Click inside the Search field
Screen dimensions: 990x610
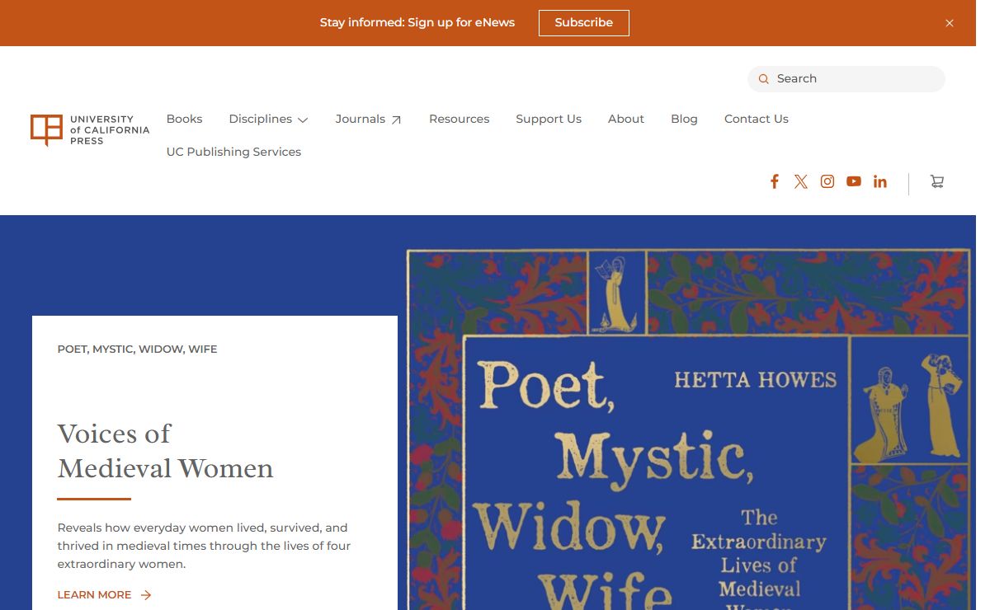[846, 79]
